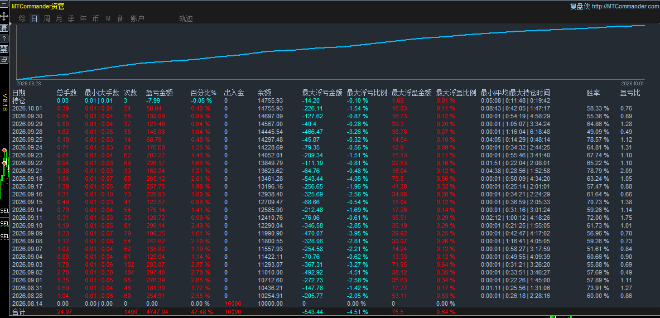Switch to the 综 summary tab
The width and height of the screenshot is (660, 318).
(x=22, y=18)
